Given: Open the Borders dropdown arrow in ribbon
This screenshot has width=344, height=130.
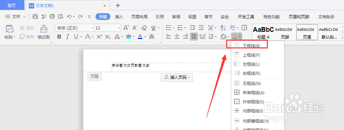Looking at the screenshot, I should pos(240,36).
